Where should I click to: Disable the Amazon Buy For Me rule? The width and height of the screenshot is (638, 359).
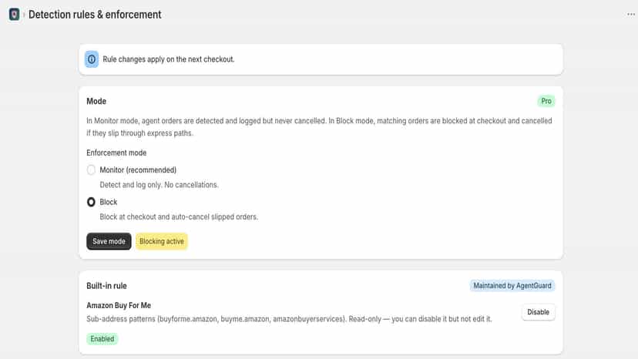point(538,312)
